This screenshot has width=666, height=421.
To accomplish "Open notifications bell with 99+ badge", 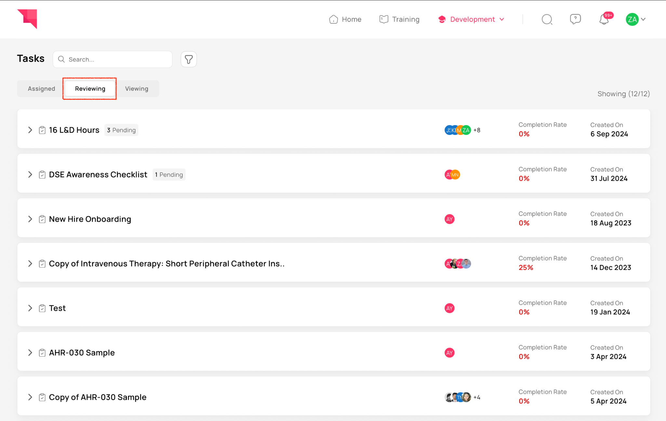I will click(604, 20).
